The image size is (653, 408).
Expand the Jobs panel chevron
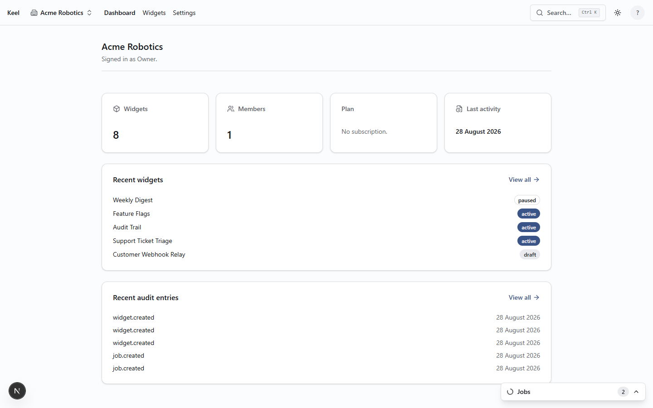click(x=636, y=392)
